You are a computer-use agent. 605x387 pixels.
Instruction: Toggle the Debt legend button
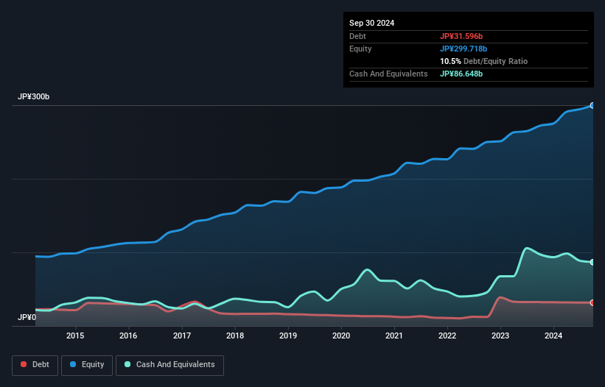[x=34, y=365]
